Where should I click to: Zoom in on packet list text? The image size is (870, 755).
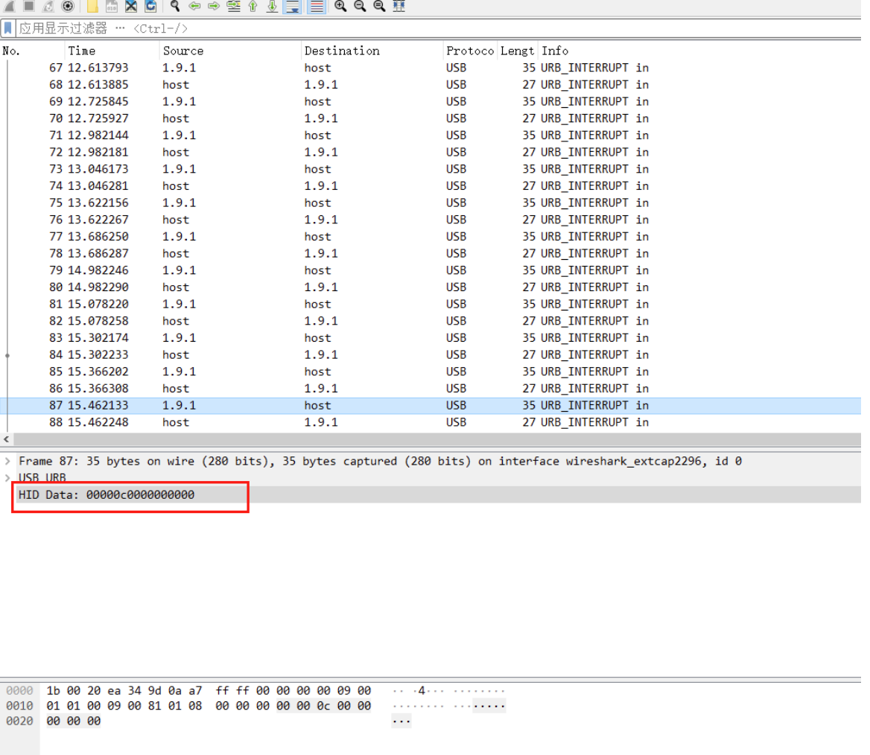tap(340, 6)
